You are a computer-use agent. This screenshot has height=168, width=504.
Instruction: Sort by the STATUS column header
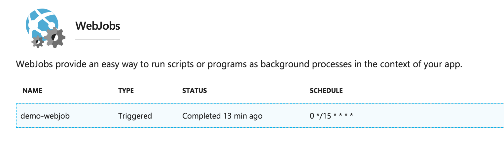click(195, 91)
